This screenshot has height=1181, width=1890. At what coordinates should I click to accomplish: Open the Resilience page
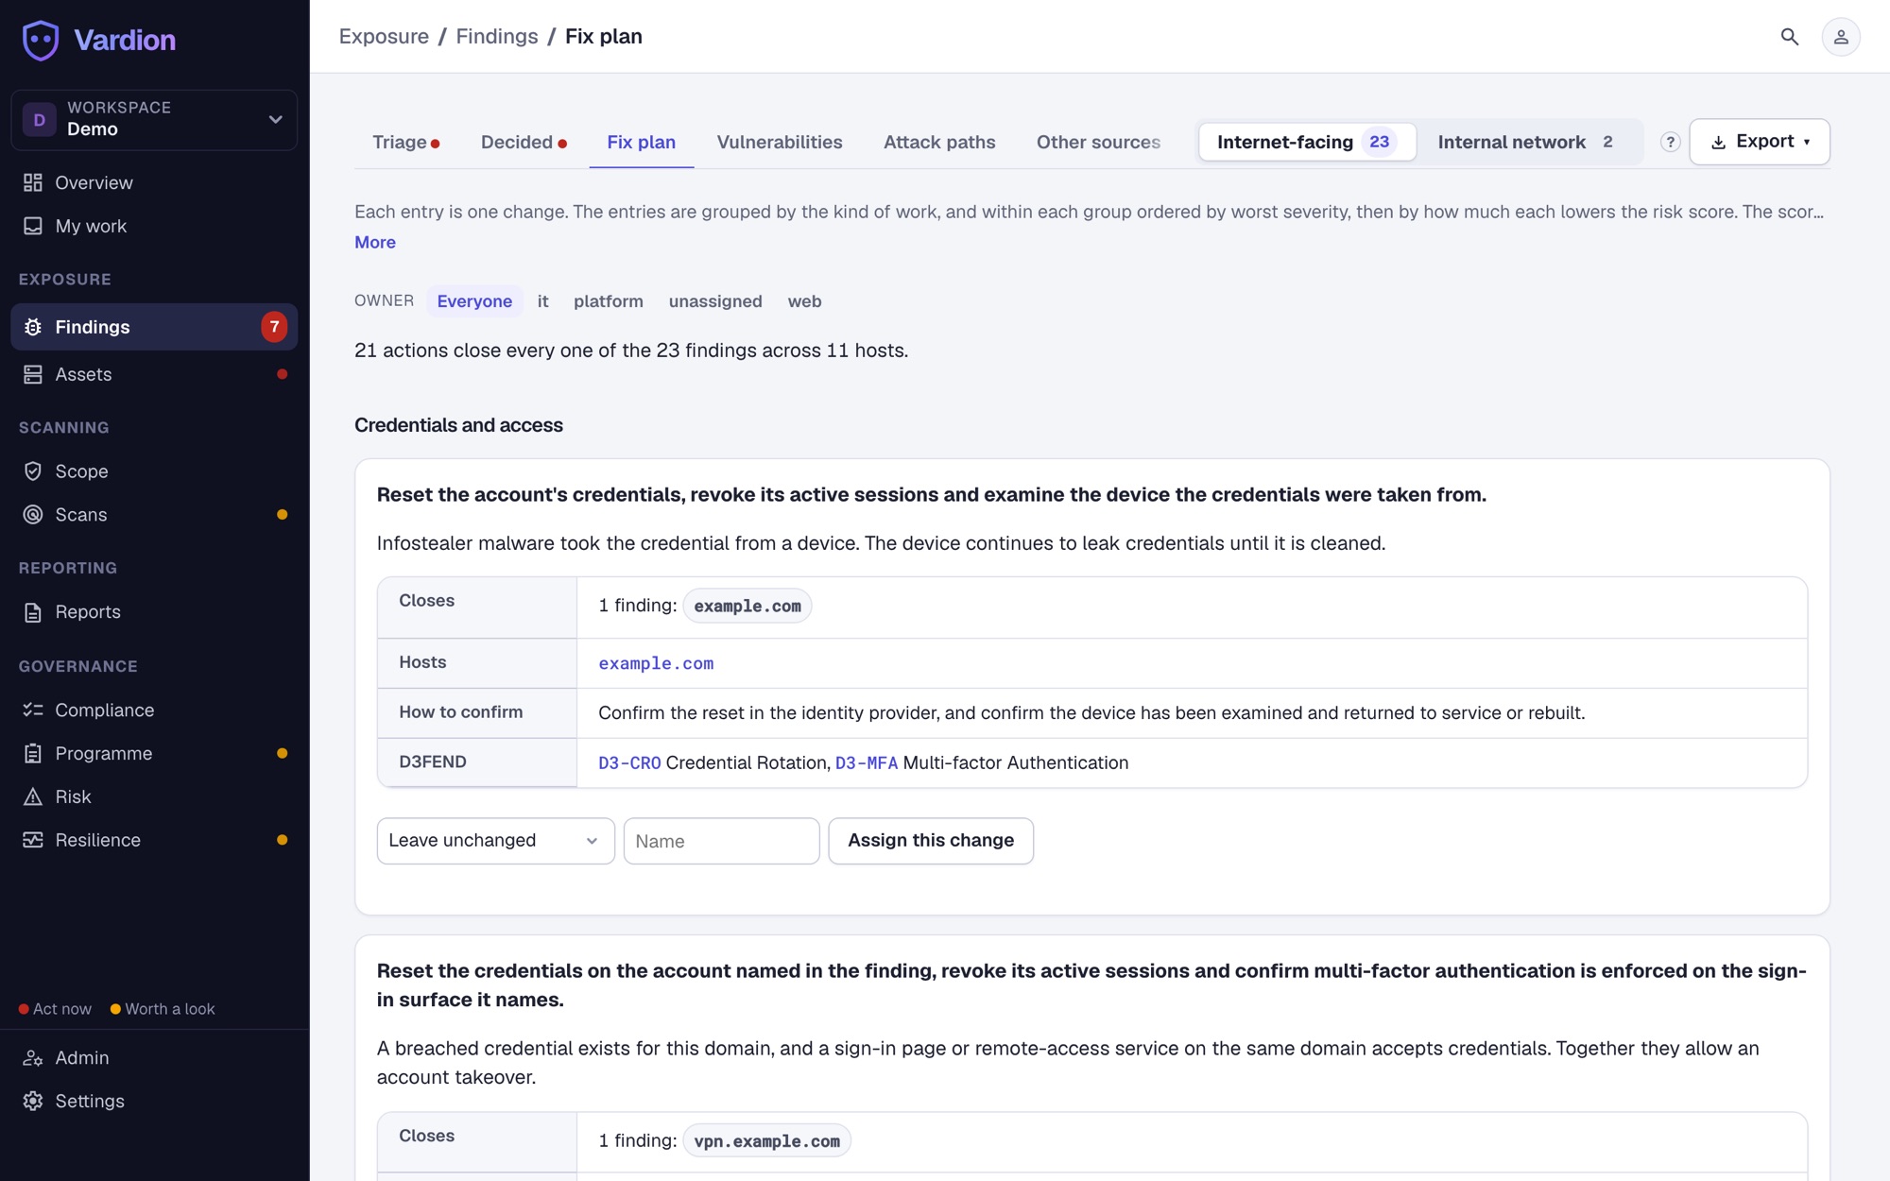coord(154,840)
